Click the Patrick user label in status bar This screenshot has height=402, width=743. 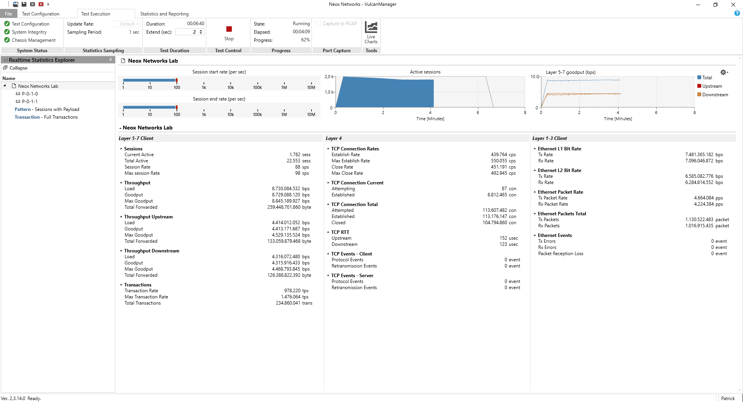point(728,399)
